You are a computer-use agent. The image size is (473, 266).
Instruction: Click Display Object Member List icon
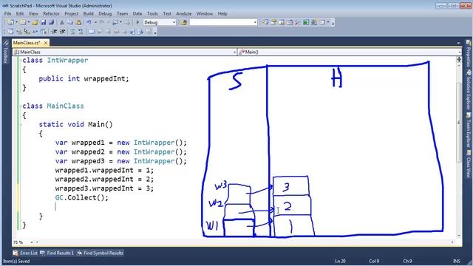pos(10,31)
